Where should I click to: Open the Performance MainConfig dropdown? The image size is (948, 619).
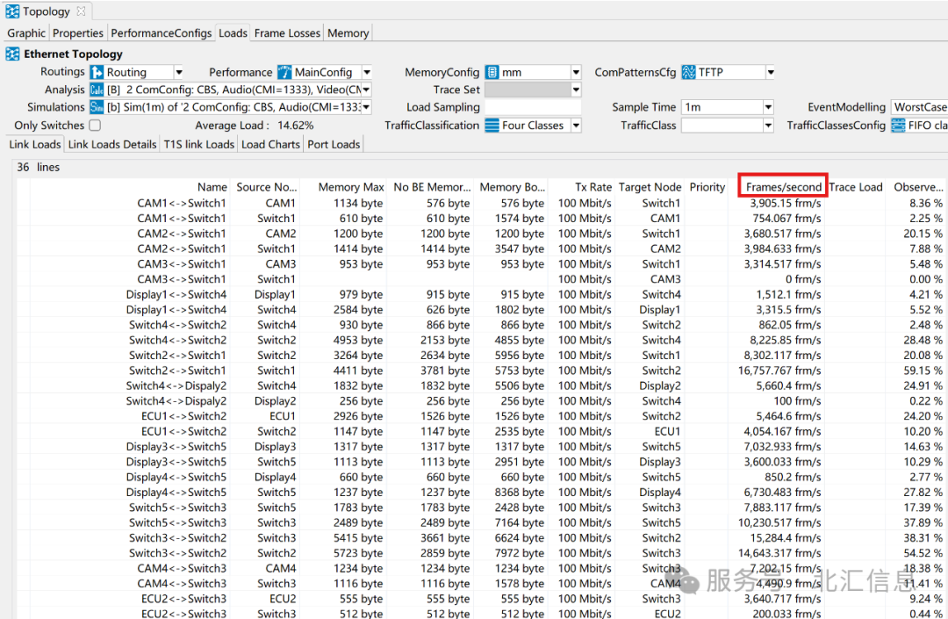tap(367, 72)
